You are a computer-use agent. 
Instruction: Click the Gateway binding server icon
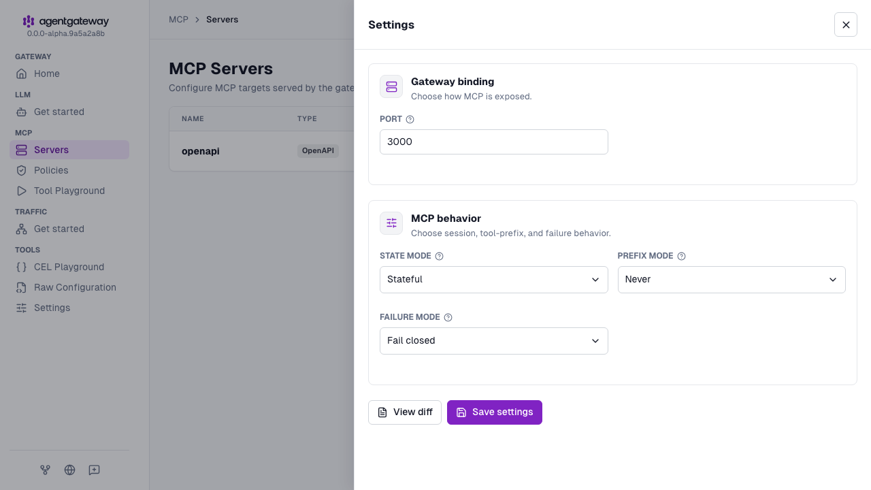[391, 86]
